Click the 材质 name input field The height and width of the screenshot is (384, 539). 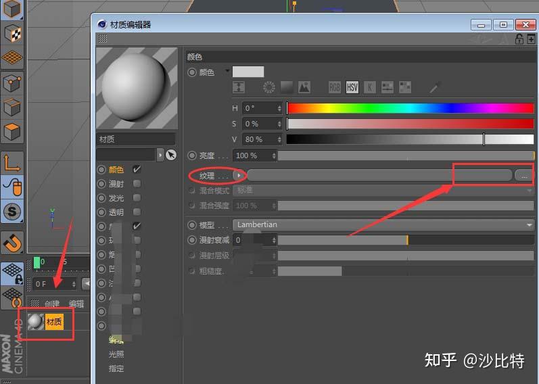pyautogui.click(x=136, y=139)
